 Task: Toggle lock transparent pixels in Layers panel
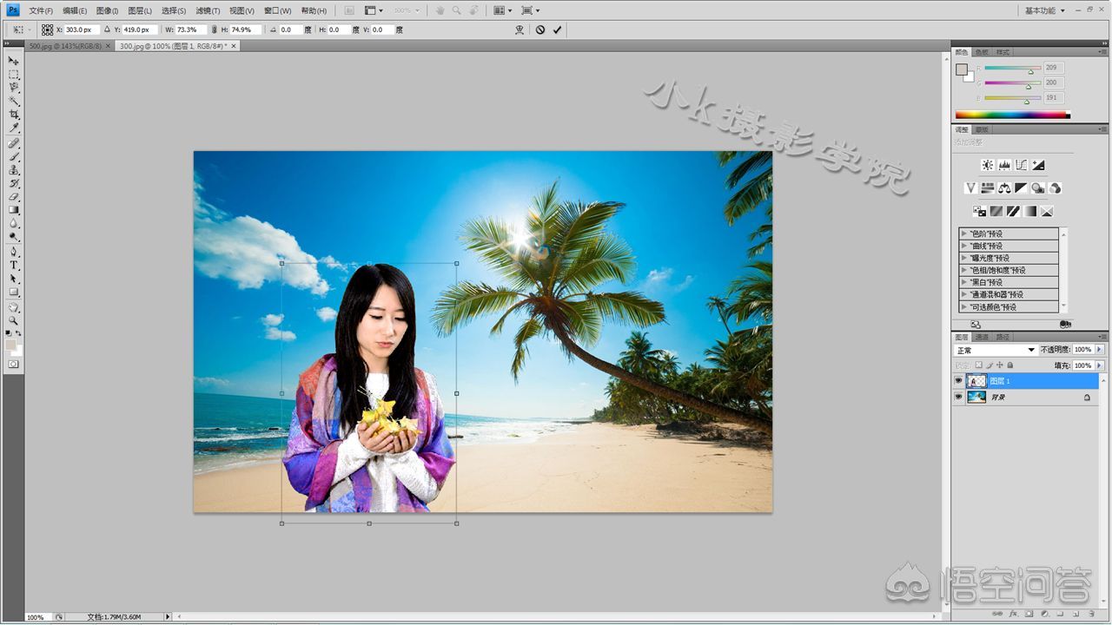[x=978, y=365]
